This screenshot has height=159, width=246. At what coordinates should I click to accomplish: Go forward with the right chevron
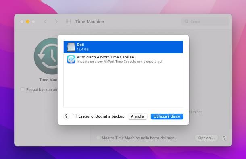56,21
